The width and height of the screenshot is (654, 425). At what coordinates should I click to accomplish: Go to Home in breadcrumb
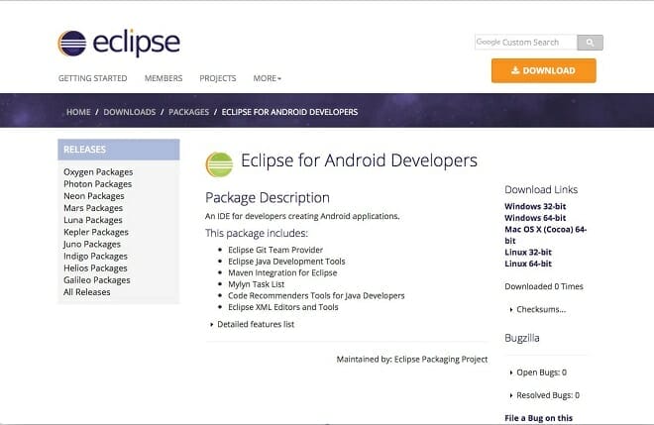(x=78, y=112)
